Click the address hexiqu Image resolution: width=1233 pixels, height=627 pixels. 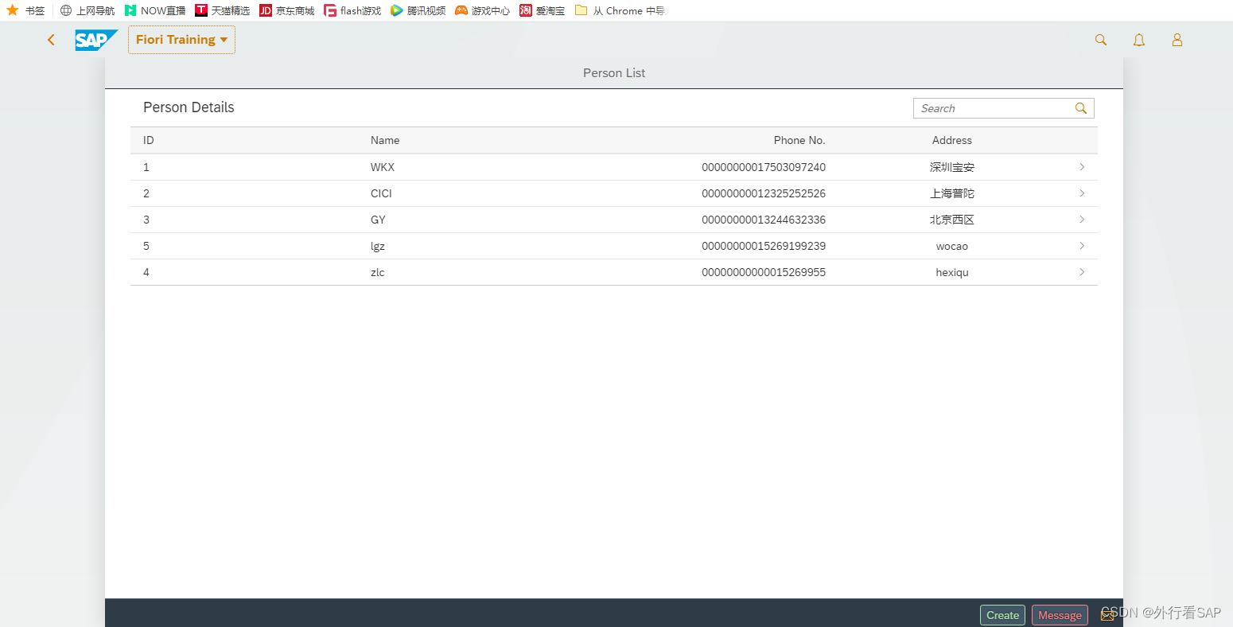[x=952, y=272]
